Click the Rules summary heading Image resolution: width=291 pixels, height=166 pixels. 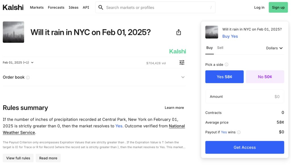click(25, 108)
